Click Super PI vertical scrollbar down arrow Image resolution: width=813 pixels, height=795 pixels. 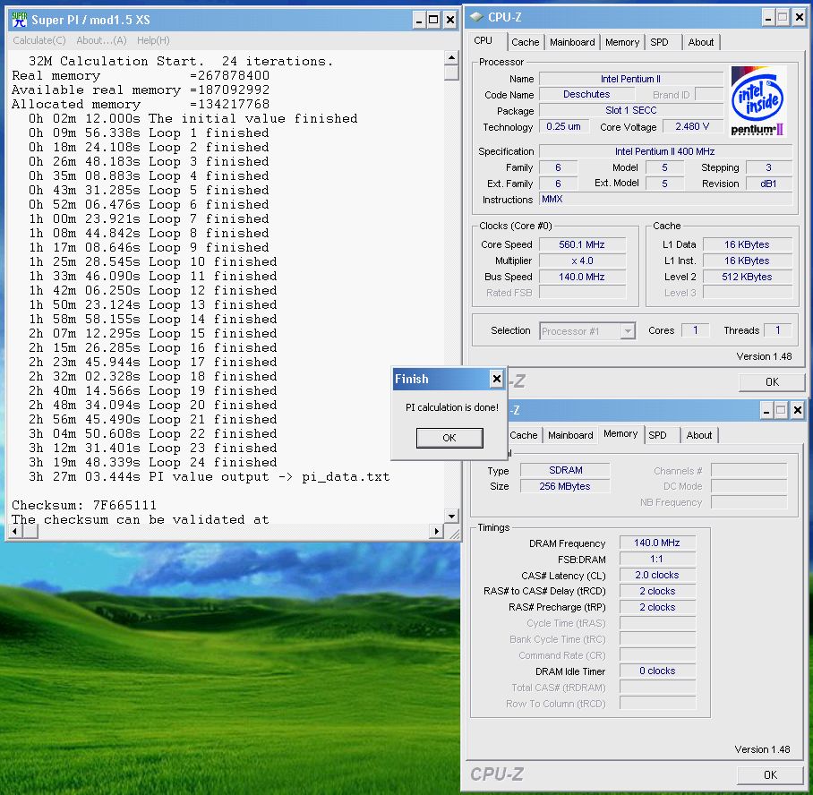[451, 516]
